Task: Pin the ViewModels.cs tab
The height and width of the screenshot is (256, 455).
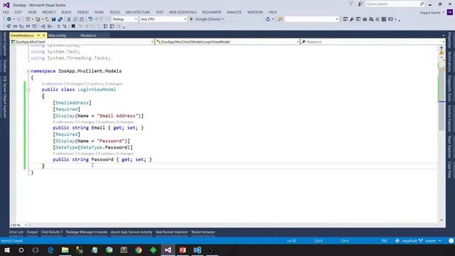Action: click(x=38, y=35)
